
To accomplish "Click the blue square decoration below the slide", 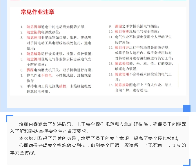I will coord(187,108).
